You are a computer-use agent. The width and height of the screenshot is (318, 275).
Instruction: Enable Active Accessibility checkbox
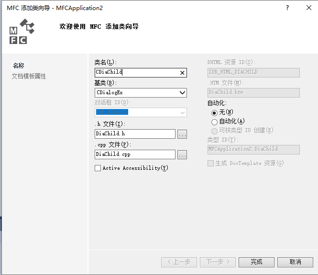tap(98, 168)
